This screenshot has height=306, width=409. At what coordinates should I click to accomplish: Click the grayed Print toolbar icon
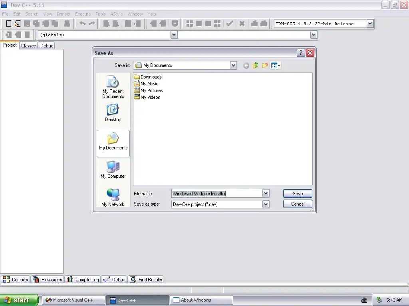pyautogui.click(x=67, y=24)
